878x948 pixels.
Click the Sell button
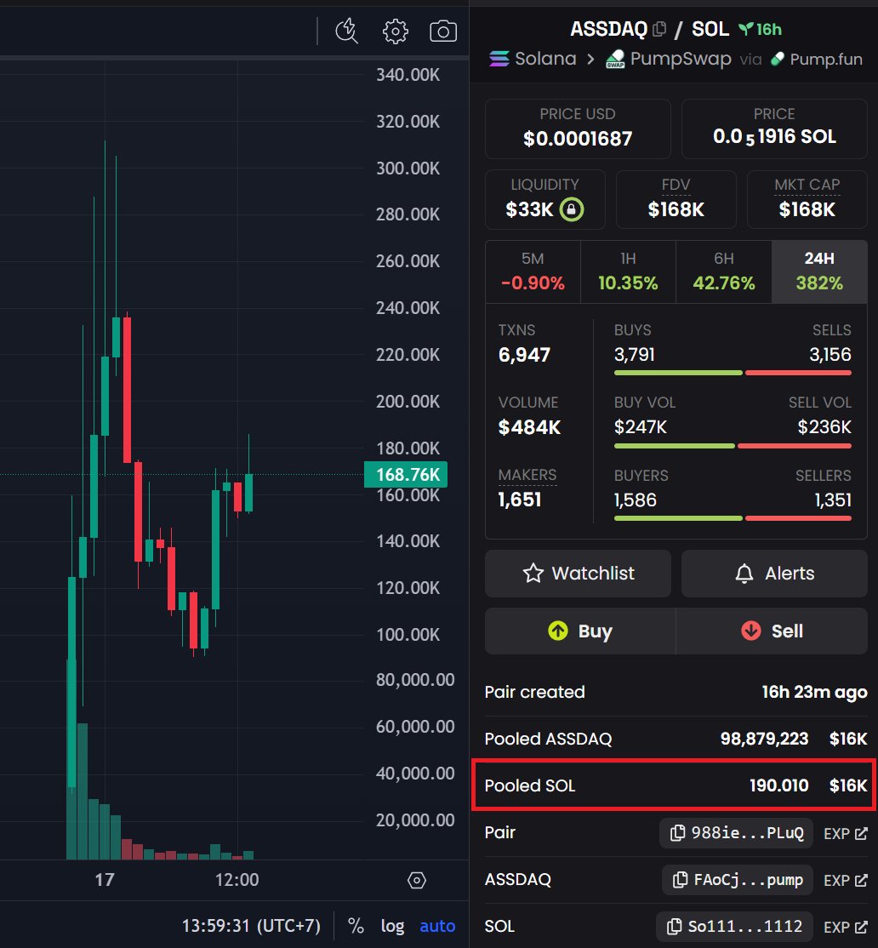tap(772, 631)
